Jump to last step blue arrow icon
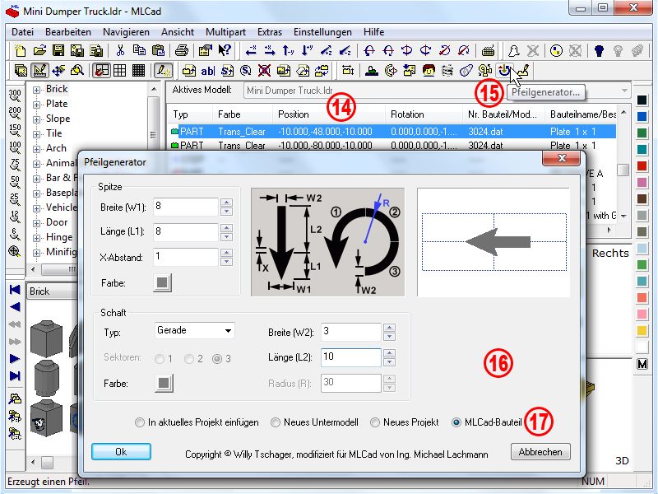The width and height of the screenshot is (658, 494). click(15, 375)
